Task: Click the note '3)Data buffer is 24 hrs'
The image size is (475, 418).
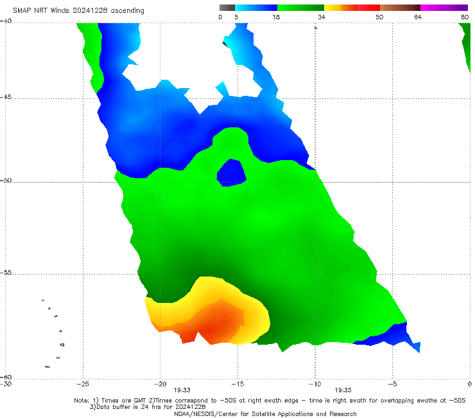Action: (148, 407)
